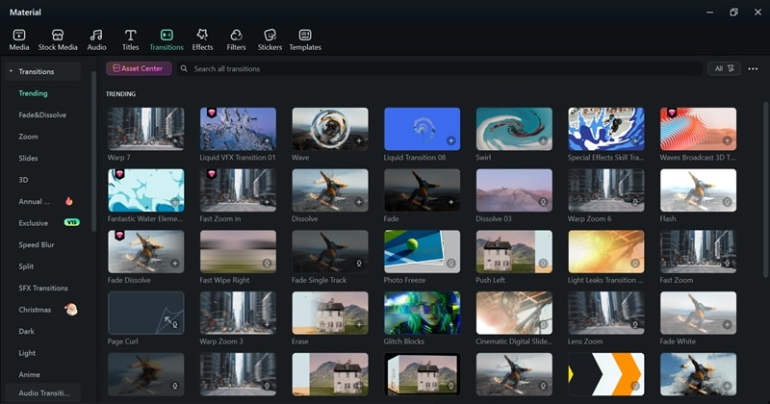The width and height of the screenshot is (770, 404).
Task: Switch to the Audio tab
Action: pyautogui.click(x=96, y=39)
